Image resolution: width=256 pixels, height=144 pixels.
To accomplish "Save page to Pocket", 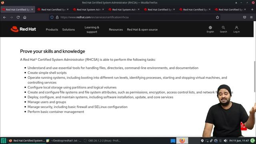I will coord(244,17).
